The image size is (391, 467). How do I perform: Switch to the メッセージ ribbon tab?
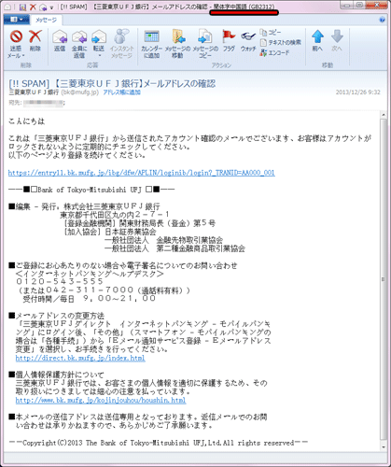[46, 20]
